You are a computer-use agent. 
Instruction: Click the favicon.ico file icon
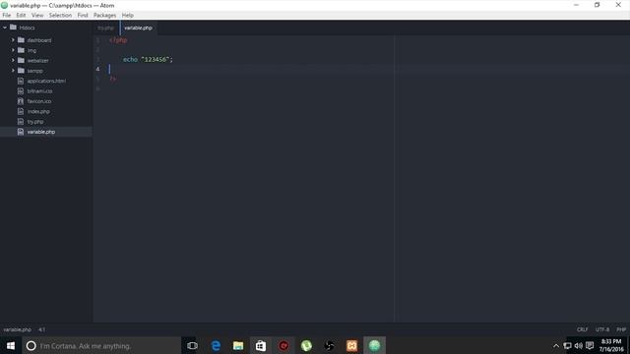21,101
